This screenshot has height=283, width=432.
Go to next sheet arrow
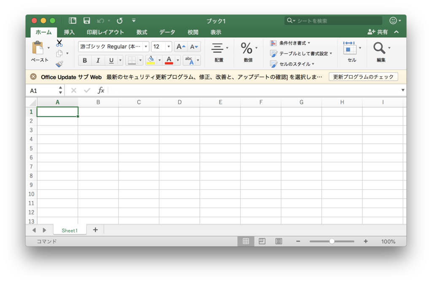tap(44, 230)
